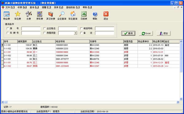The width and height of the screenshot is (184, 114).
Task: Sort by the 业主姓名 column header
Action: click(44, 41)
